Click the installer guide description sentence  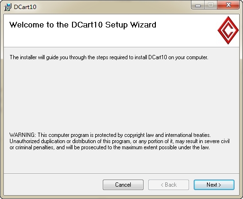pyautogui.click(x=109, y=57)
